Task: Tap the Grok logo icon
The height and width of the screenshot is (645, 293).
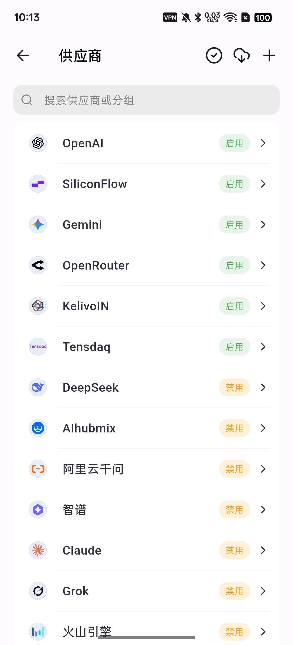Action: [38, 591]
